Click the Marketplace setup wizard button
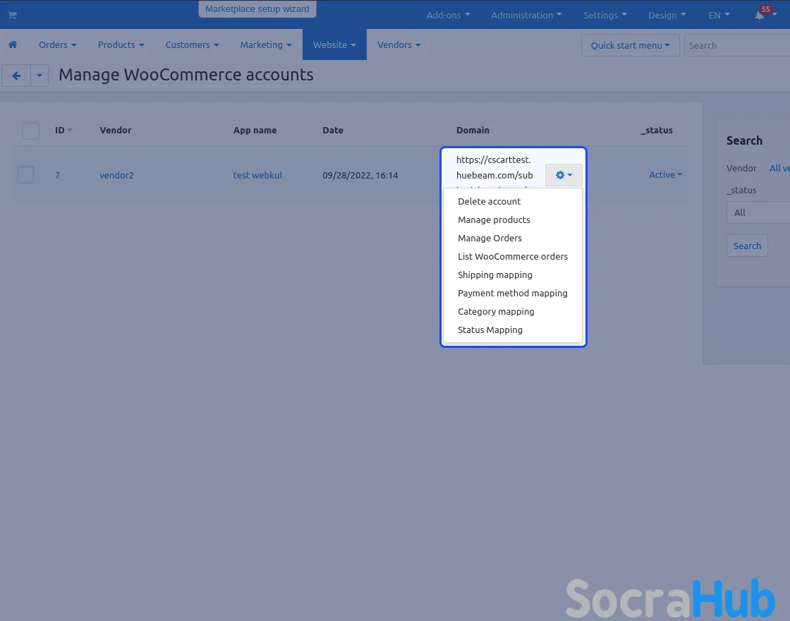 click(257, 9)
